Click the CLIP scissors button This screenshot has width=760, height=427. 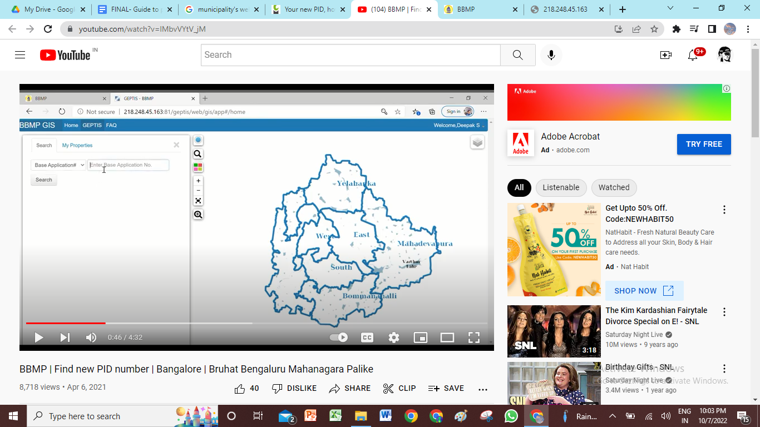click(x=399, y=388)
